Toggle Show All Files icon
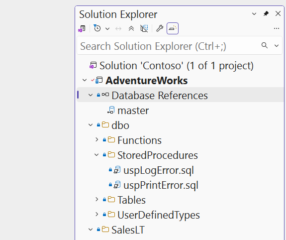The image size is (286, 240). [x=144, y=28]
